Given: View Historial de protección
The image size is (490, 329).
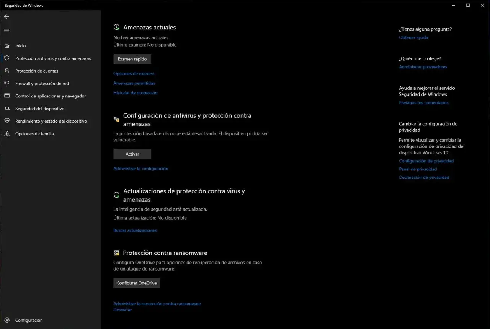Looking at the screenshot, I should 135,93.
